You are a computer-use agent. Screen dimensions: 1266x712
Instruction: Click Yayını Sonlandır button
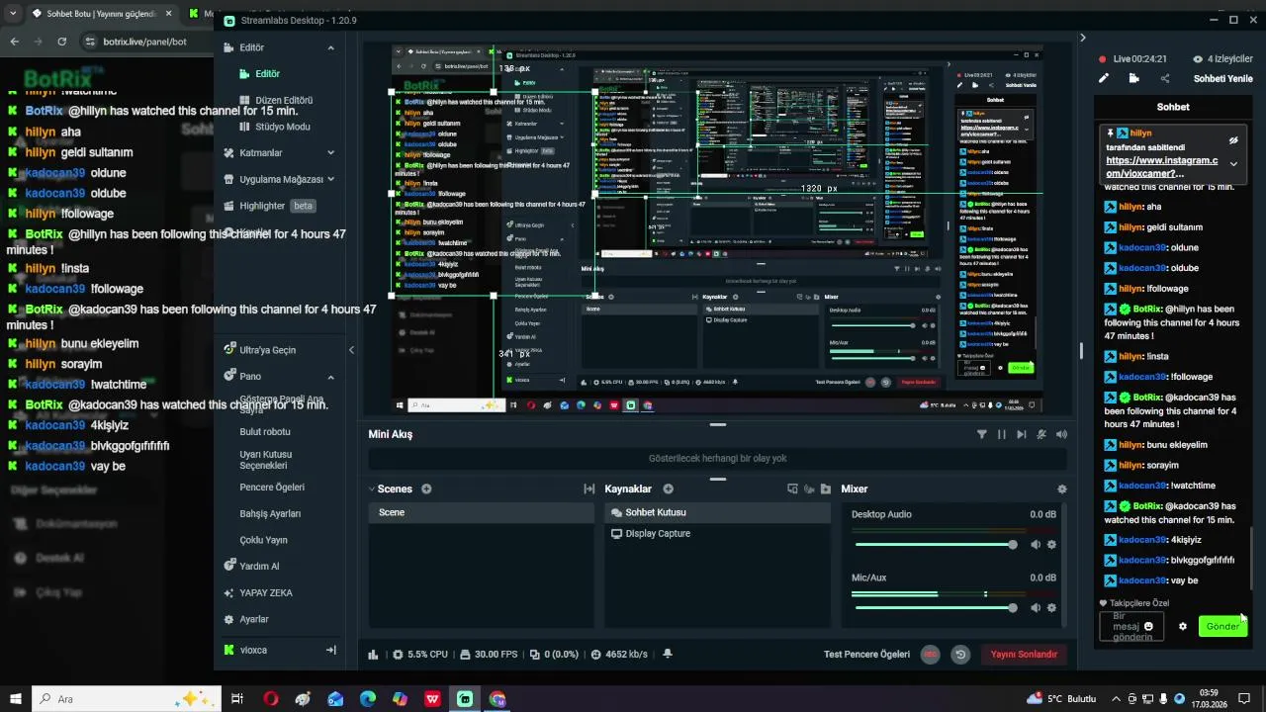coord(1024,654)
